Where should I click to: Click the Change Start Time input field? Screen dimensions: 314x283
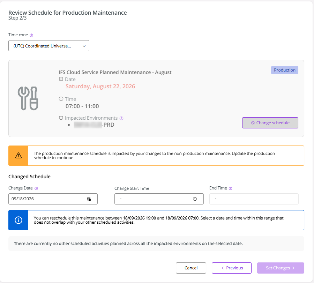click(159, 199)
